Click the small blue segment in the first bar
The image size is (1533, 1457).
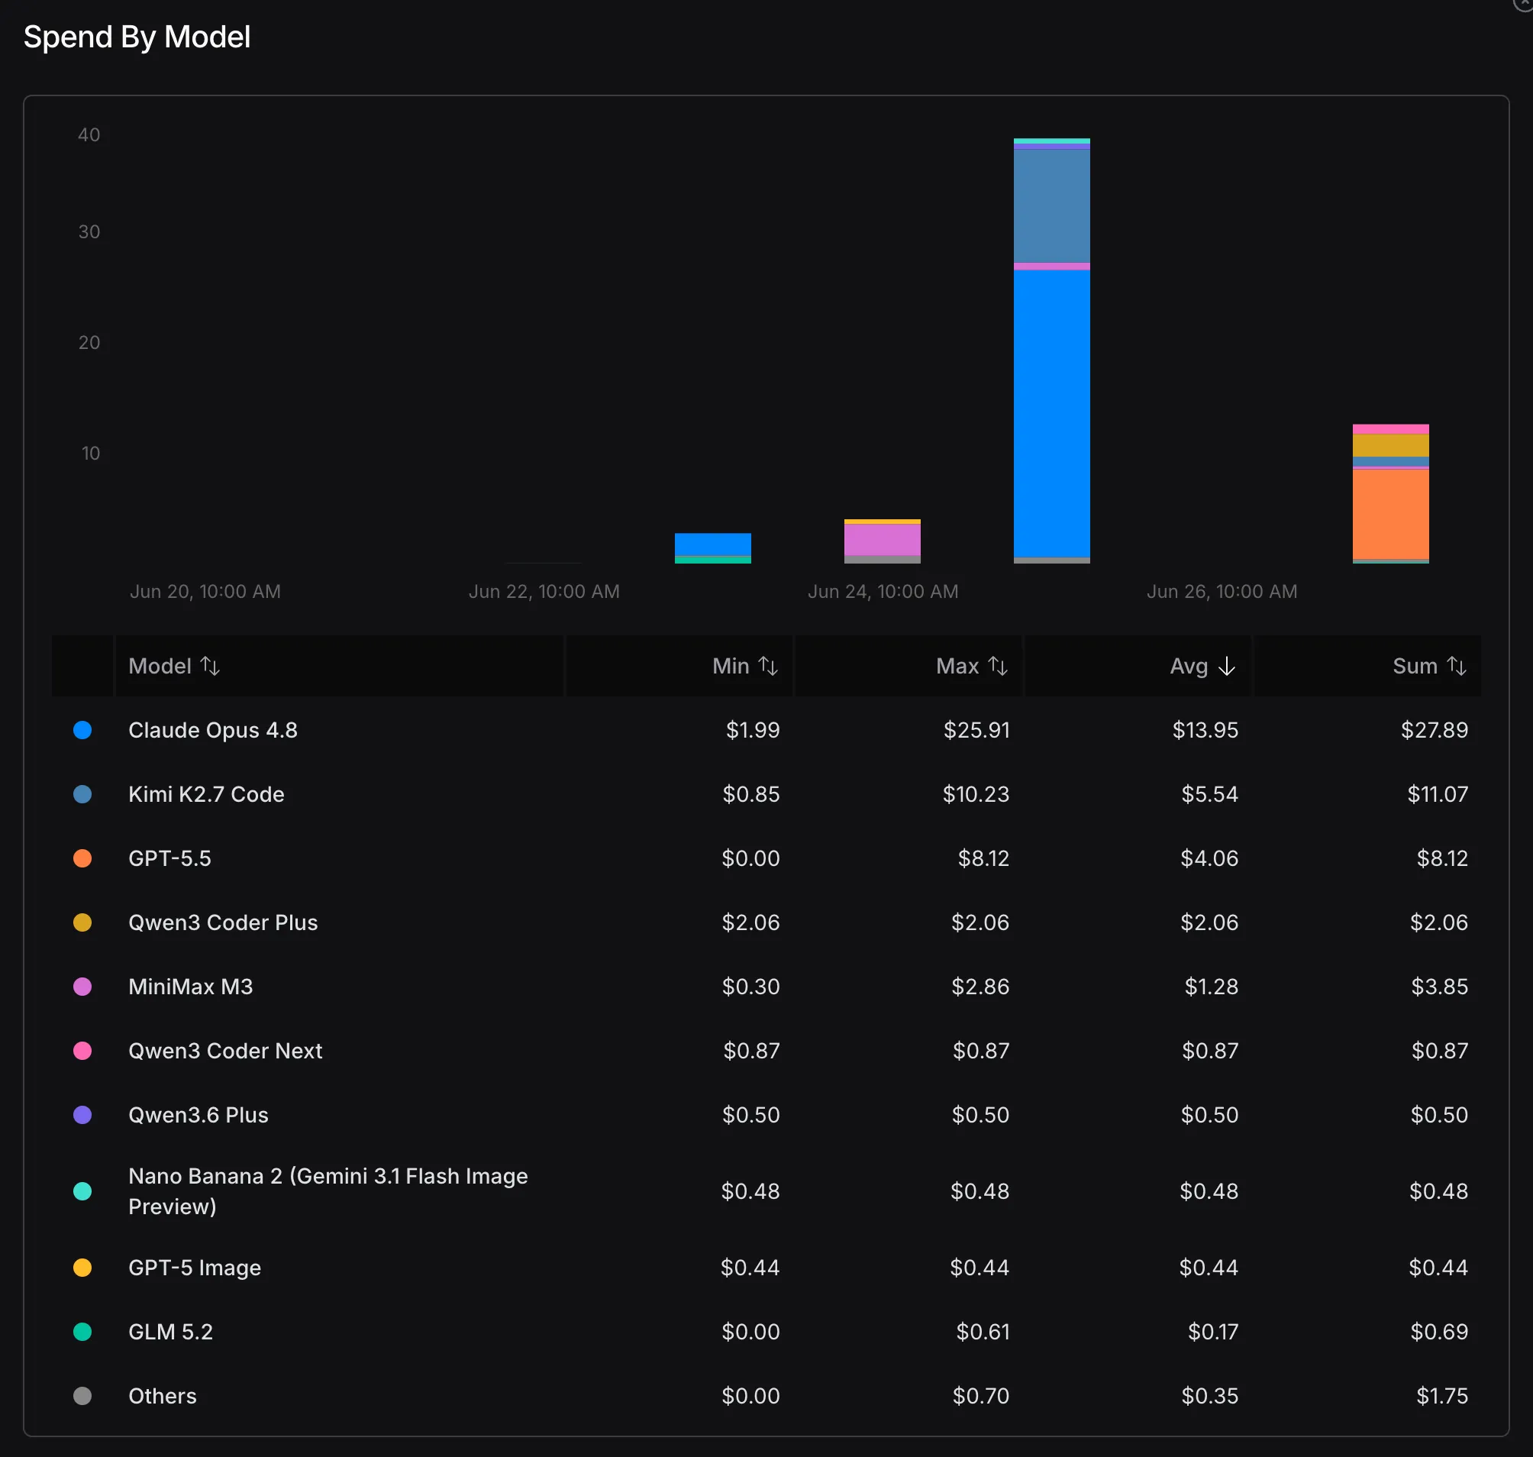coord(712,544)
